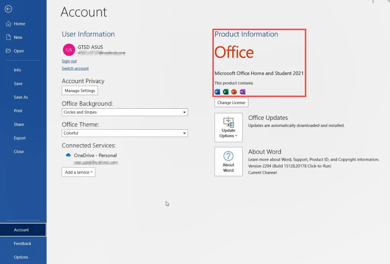Click the GTSD ASUS user name
390x264 pixels.
coord(91,47)
